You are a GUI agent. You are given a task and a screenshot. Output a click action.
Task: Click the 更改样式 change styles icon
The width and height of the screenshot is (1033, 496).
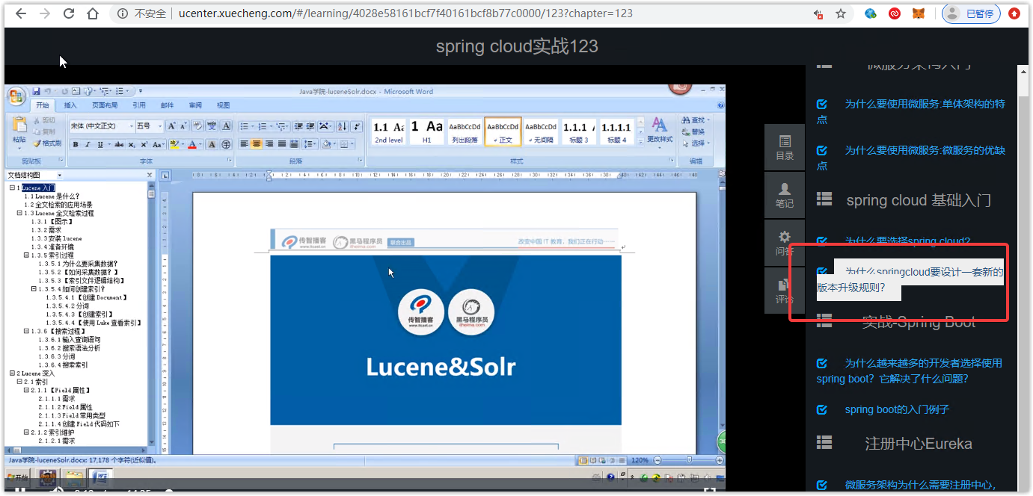point(660,129)
